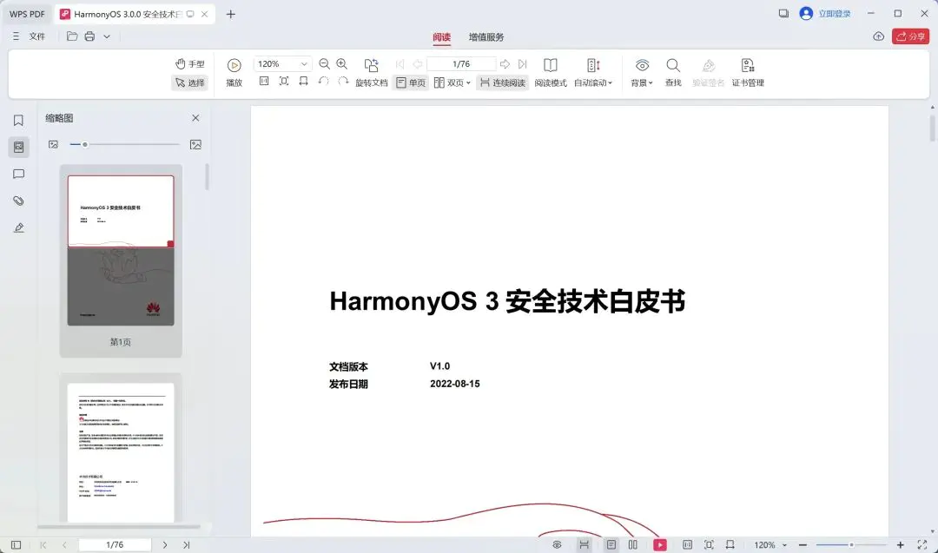Select the annotation pen icon in left sidebar
This screenshot has height=553, width=938.
coord(18,227)
